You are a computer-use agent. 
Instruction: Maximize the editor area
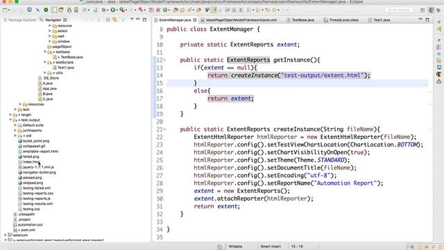pos(427,19)
